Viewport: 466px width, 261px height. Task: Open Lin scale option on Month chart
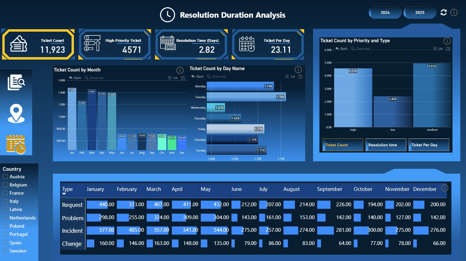click(173, 78)
